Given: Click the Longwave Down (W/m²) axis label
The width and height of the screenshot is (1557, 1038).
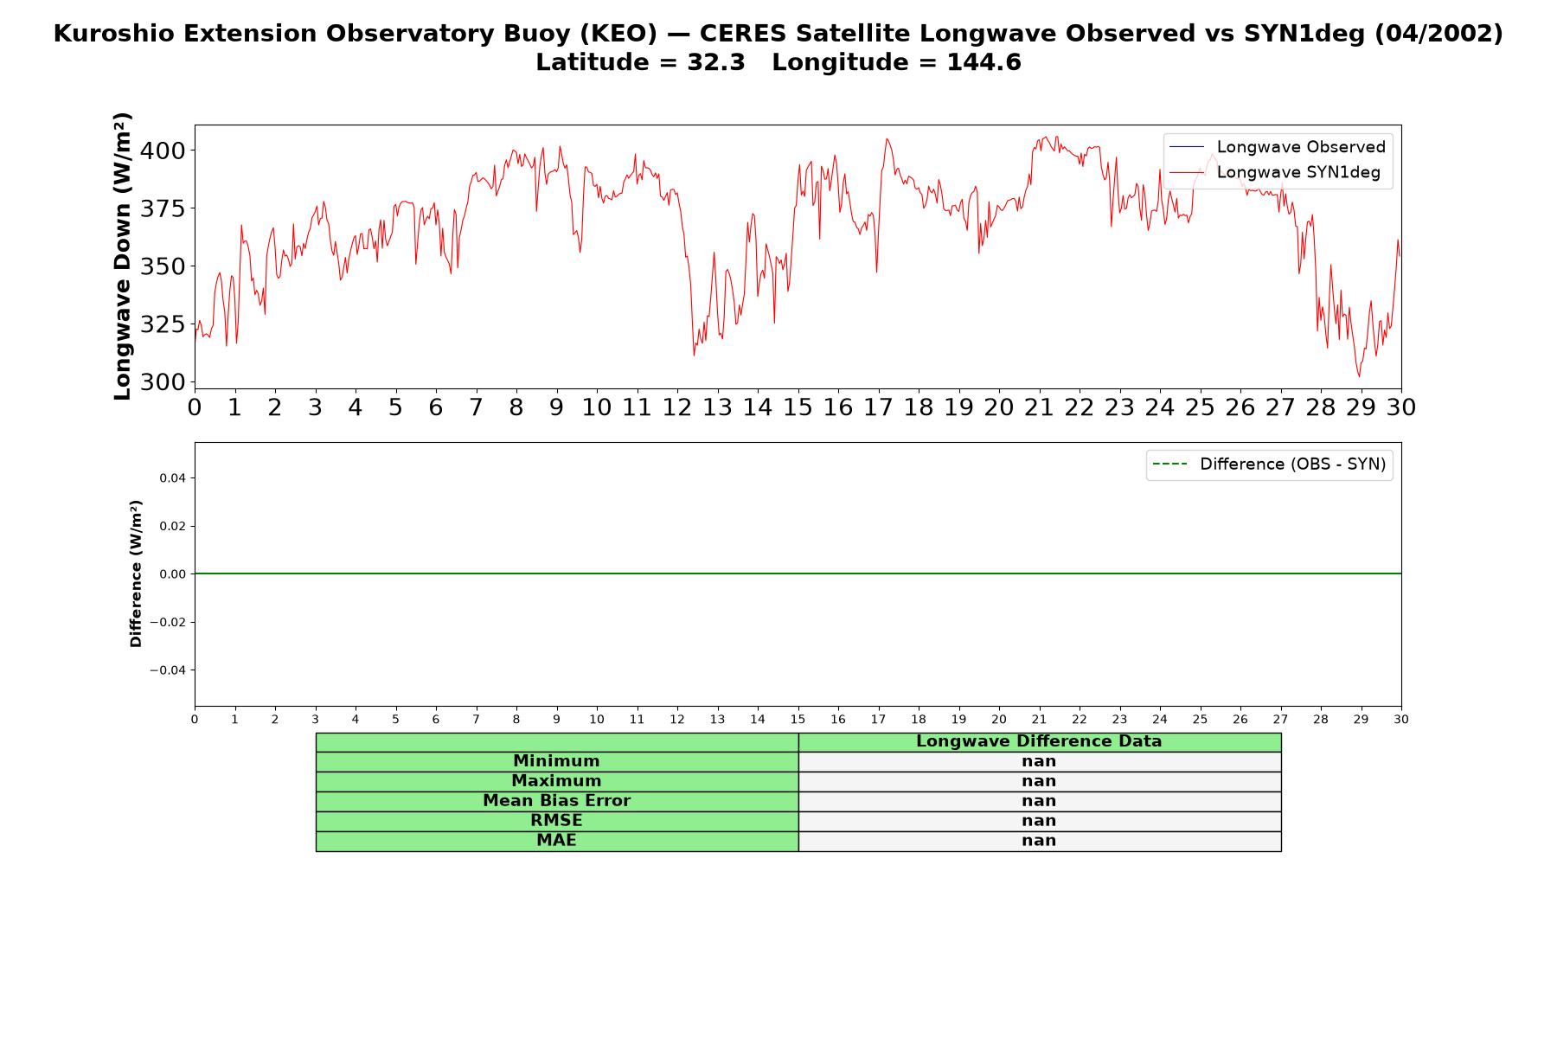Looking at the screenshot, I should coord(123,256).
